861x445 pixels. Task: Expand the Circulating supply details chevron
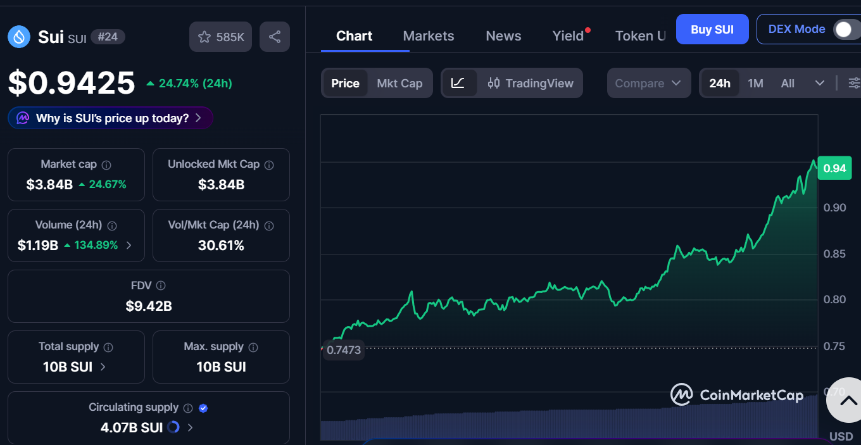coord(190,427)
